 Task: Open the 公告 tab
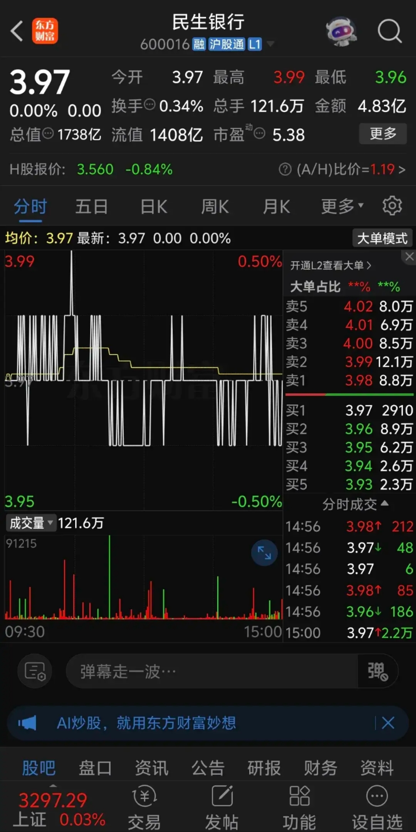(208, 768)
